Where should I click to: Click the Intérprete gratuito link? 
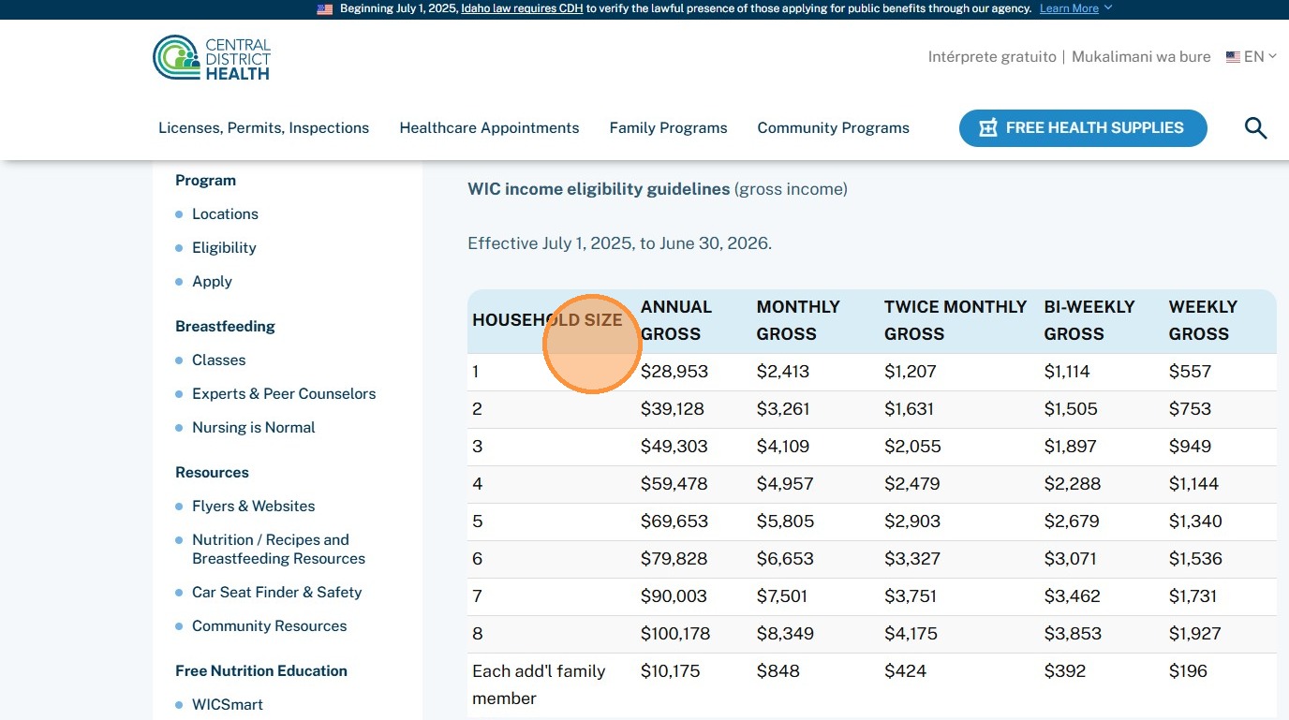pos(991,57)
